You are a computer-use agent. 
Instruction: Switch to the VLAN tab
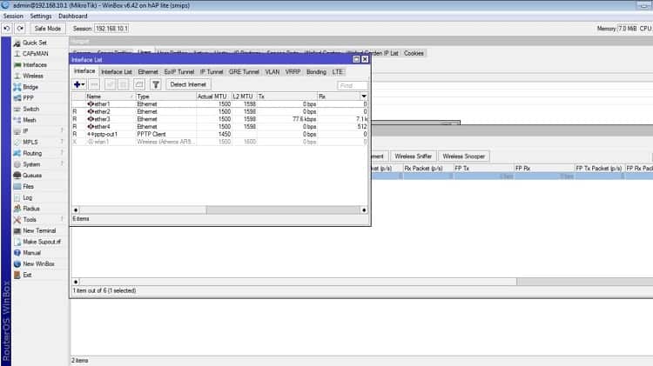click(x=273, y=72)
